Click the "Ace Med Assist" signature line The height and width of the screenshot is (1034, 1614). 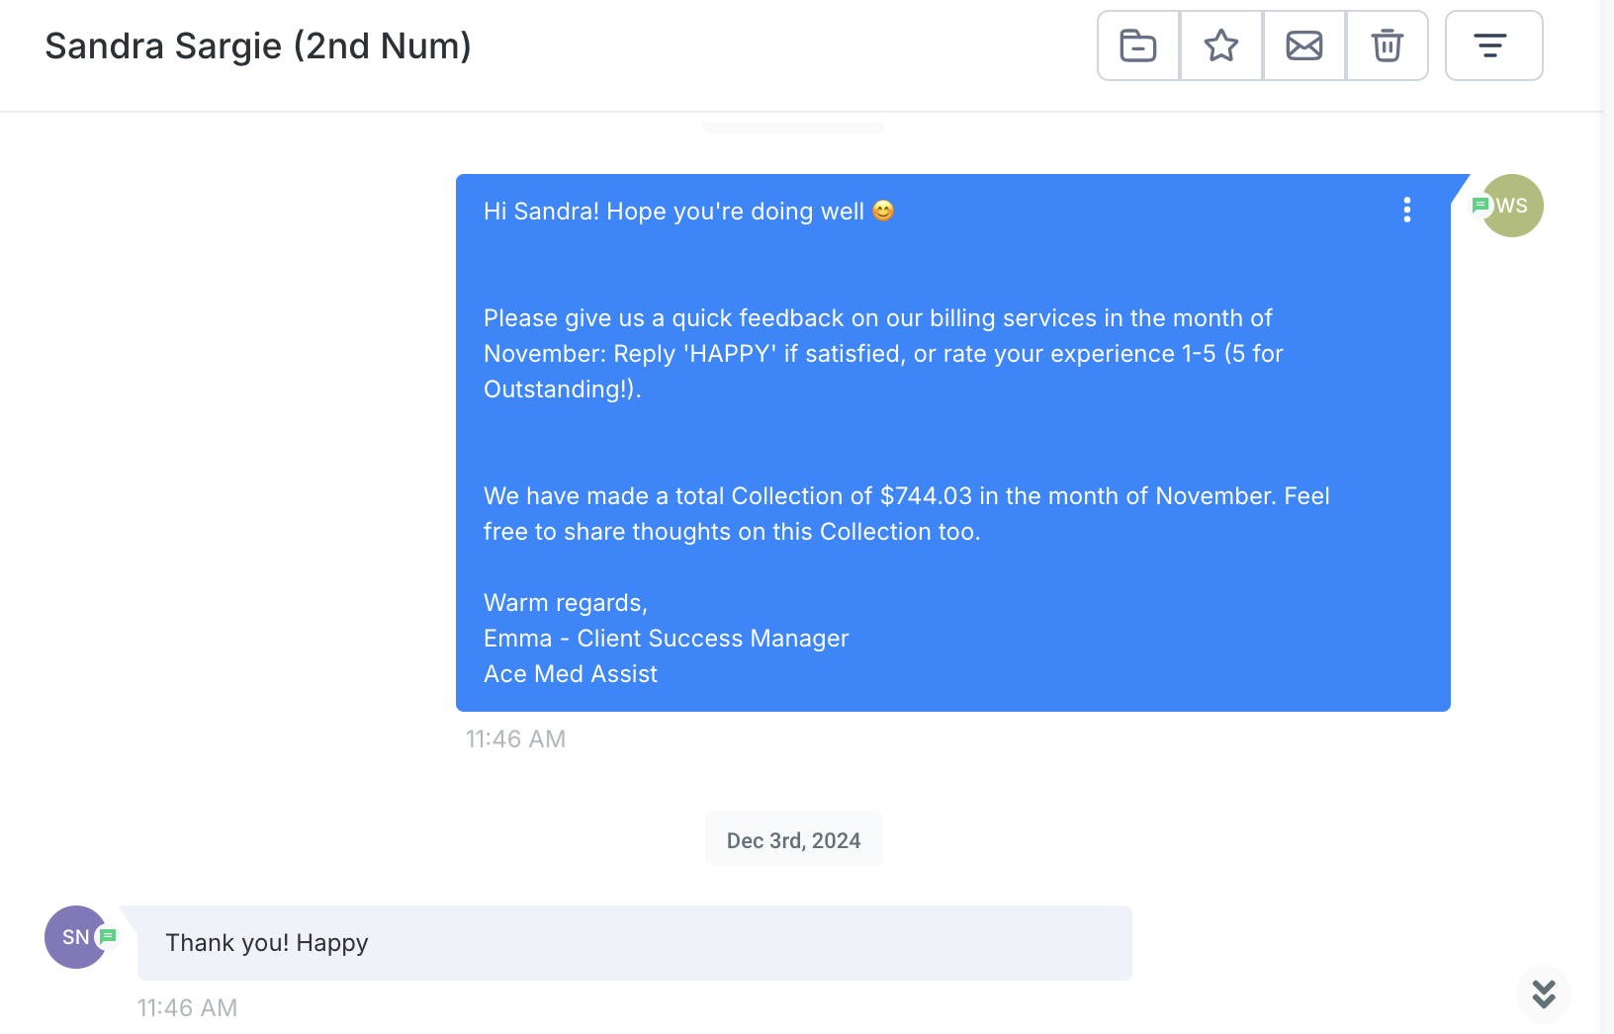click(x=571, y=674)
